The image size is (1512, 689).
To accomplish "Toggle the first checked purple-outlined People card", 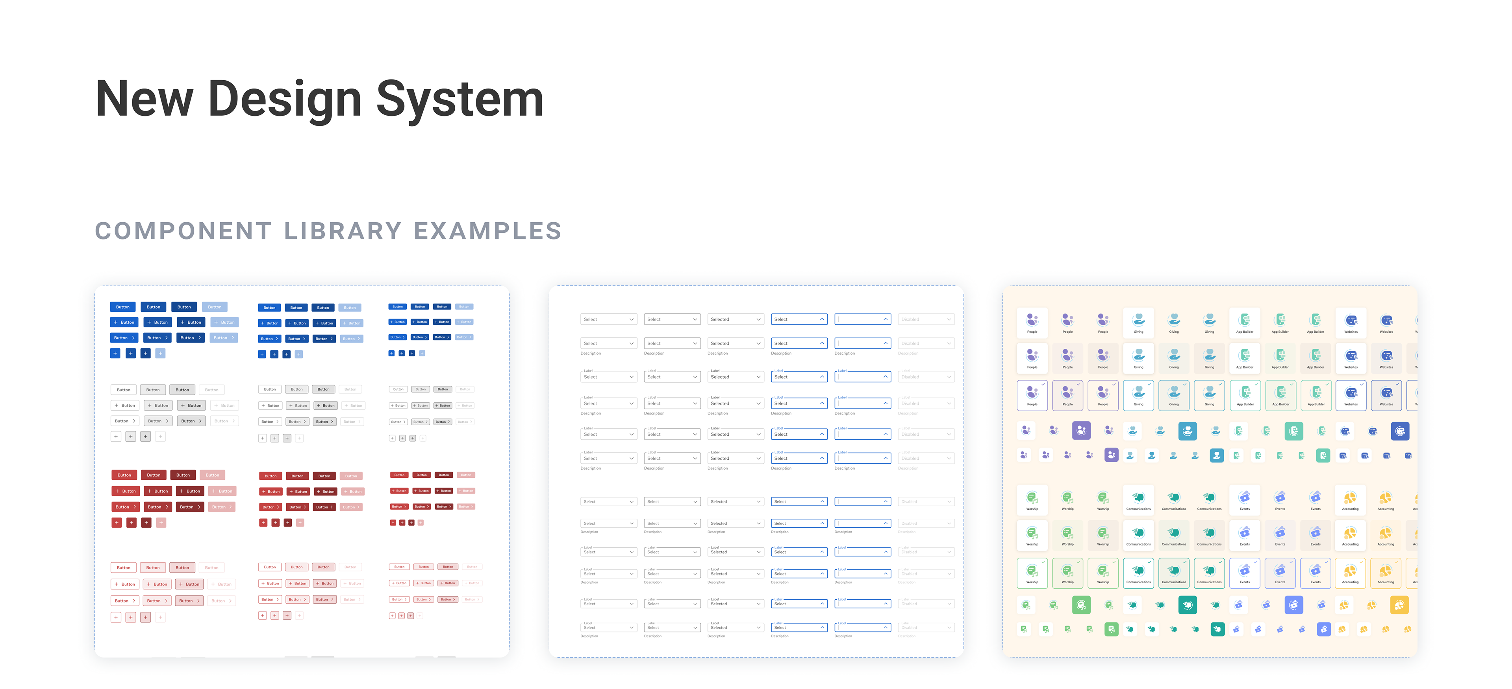I will 1032,395.
